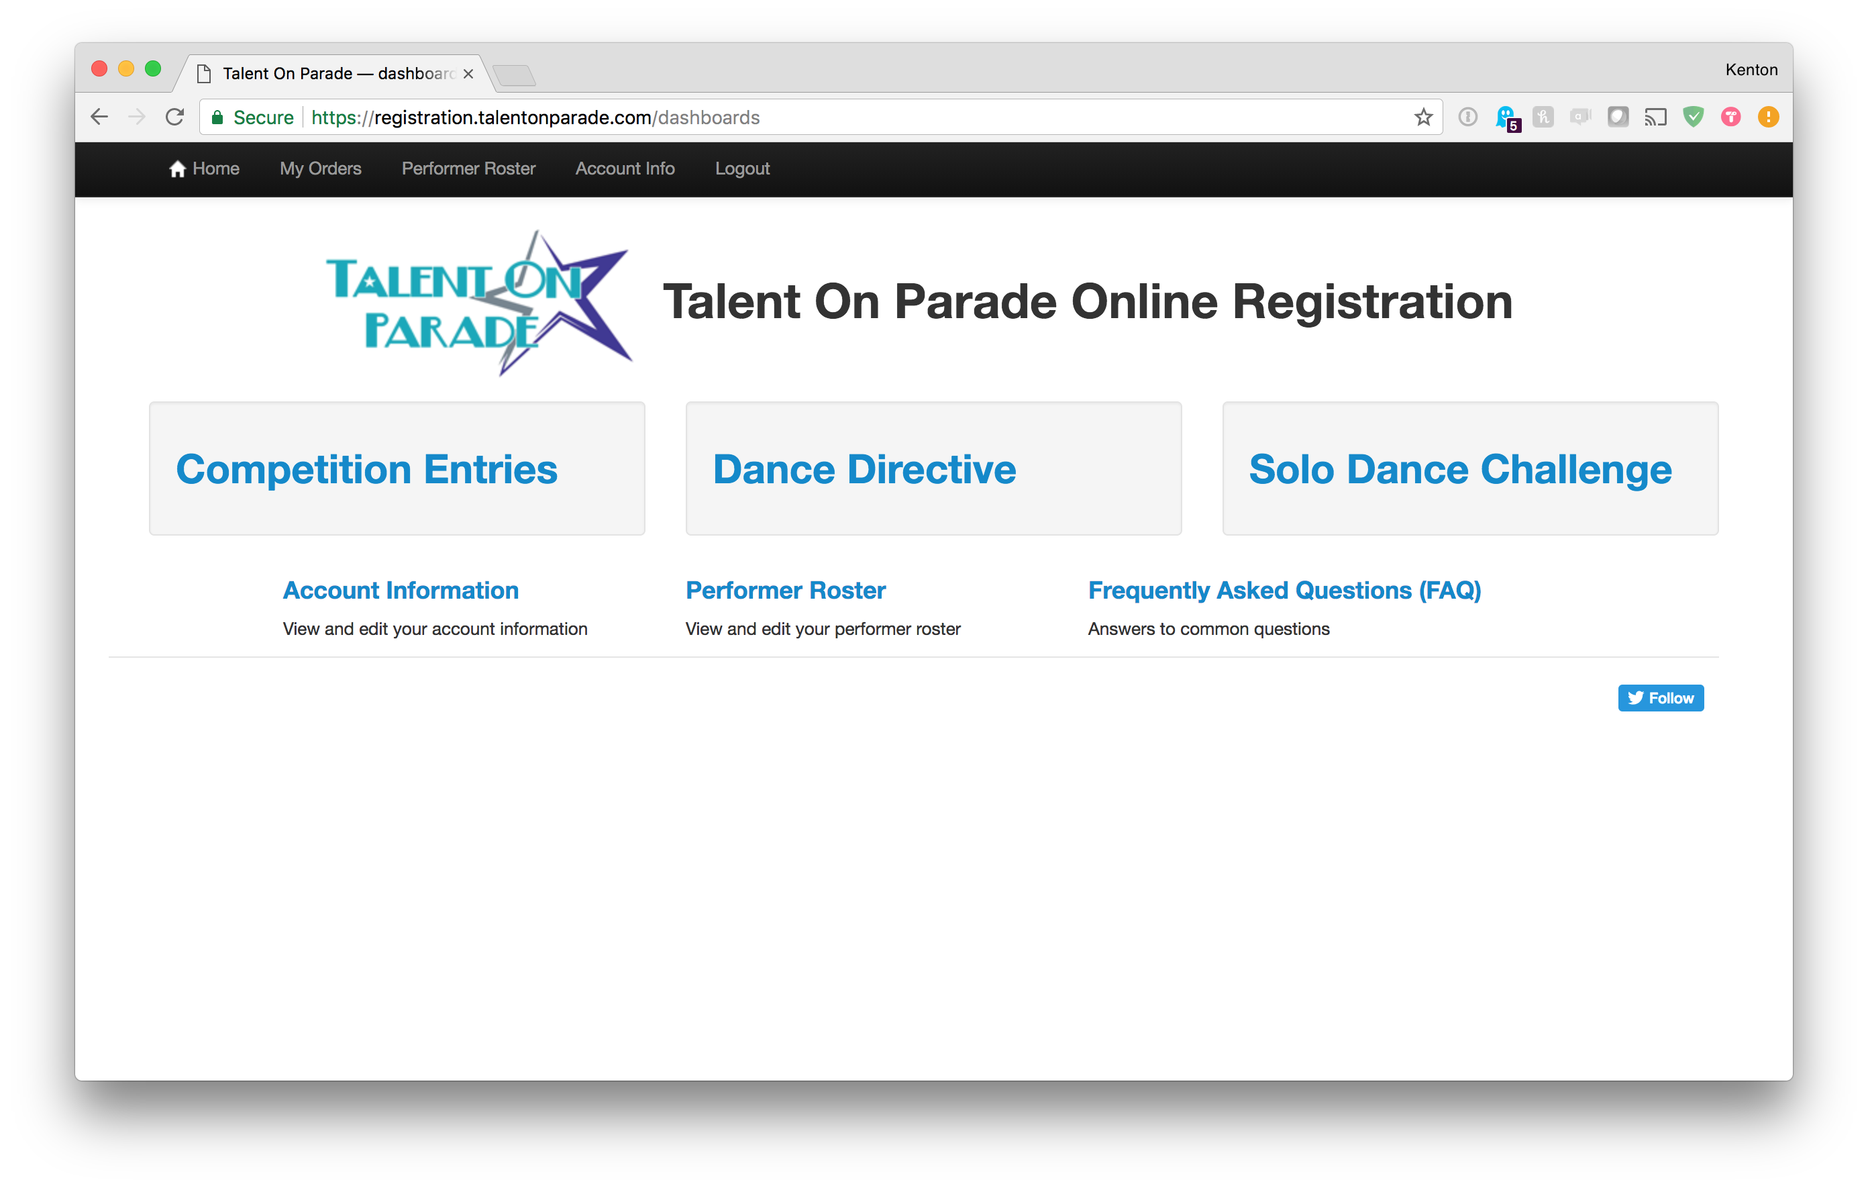Click the 'View and edit your performer roster' text
1868x1188 pixels.
click(823, 628)
